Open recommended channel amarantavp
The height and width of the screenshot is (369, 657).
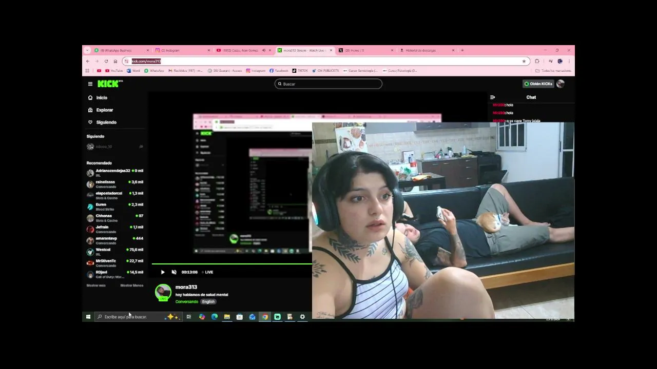(x=115, y=240)
